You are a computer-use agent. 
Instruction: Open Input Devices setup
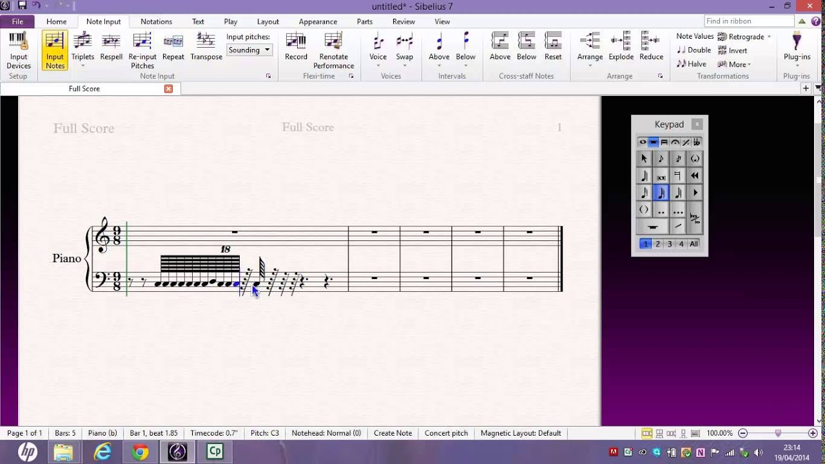pos(19,51)
